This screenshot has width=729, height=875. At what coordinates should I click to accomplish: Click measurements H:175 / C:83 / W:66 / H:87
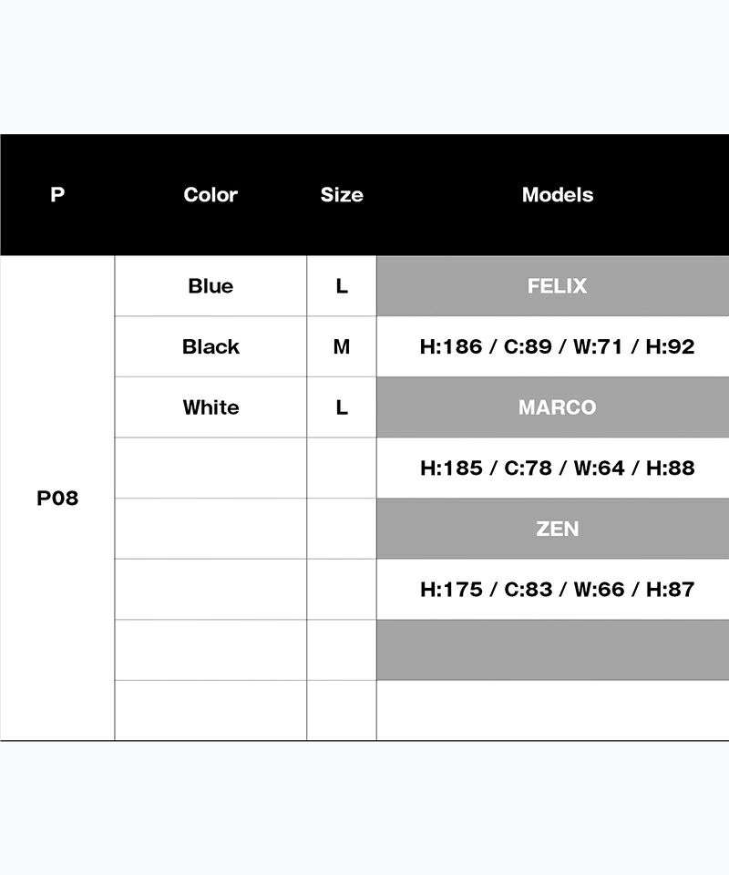(x=557, y=589)
